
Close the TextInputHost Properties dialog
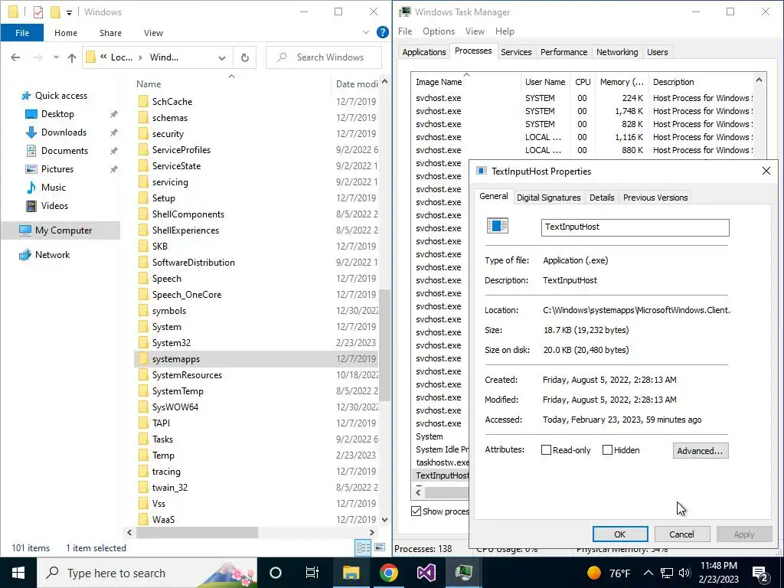[x=766, y=171]
